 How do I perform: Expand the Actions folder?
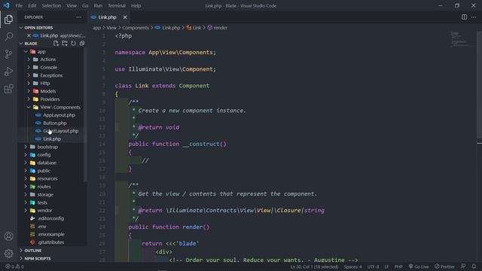pyautogui.click(x=48, y=59)
